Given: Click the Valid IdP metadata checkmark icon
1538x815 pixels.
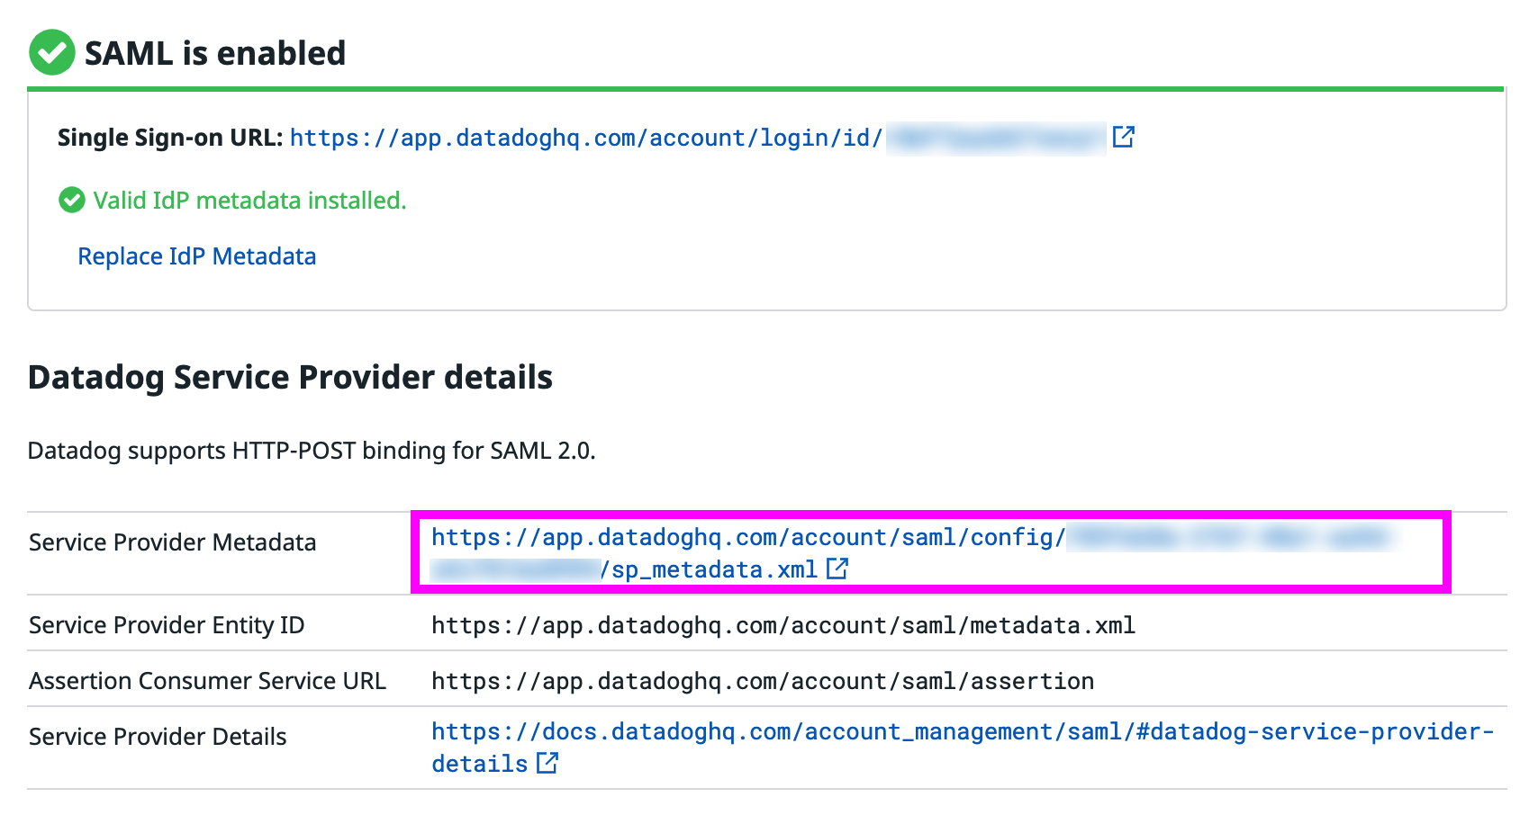Looking at the screenshot, I should [72, 200].
